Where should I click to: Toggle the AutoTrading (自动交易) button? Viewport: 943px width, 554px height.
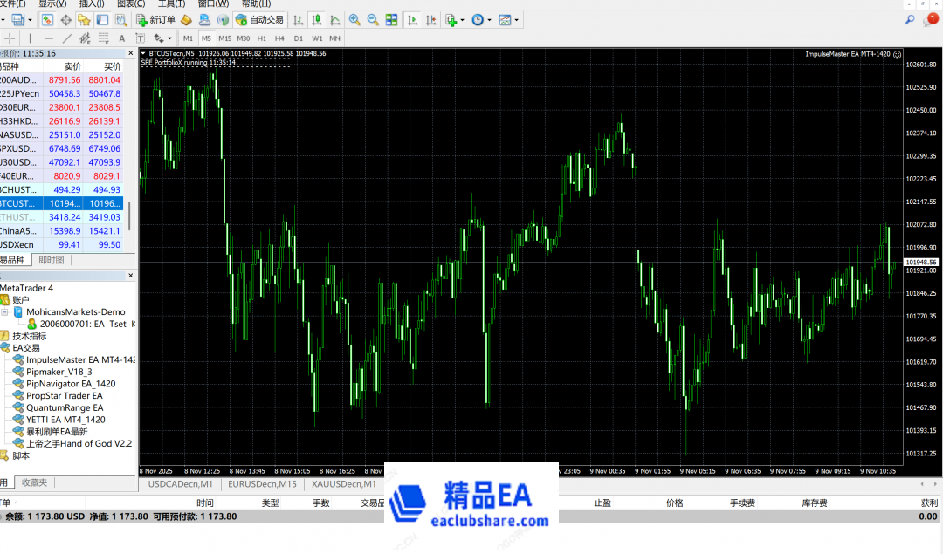point(259,19)
